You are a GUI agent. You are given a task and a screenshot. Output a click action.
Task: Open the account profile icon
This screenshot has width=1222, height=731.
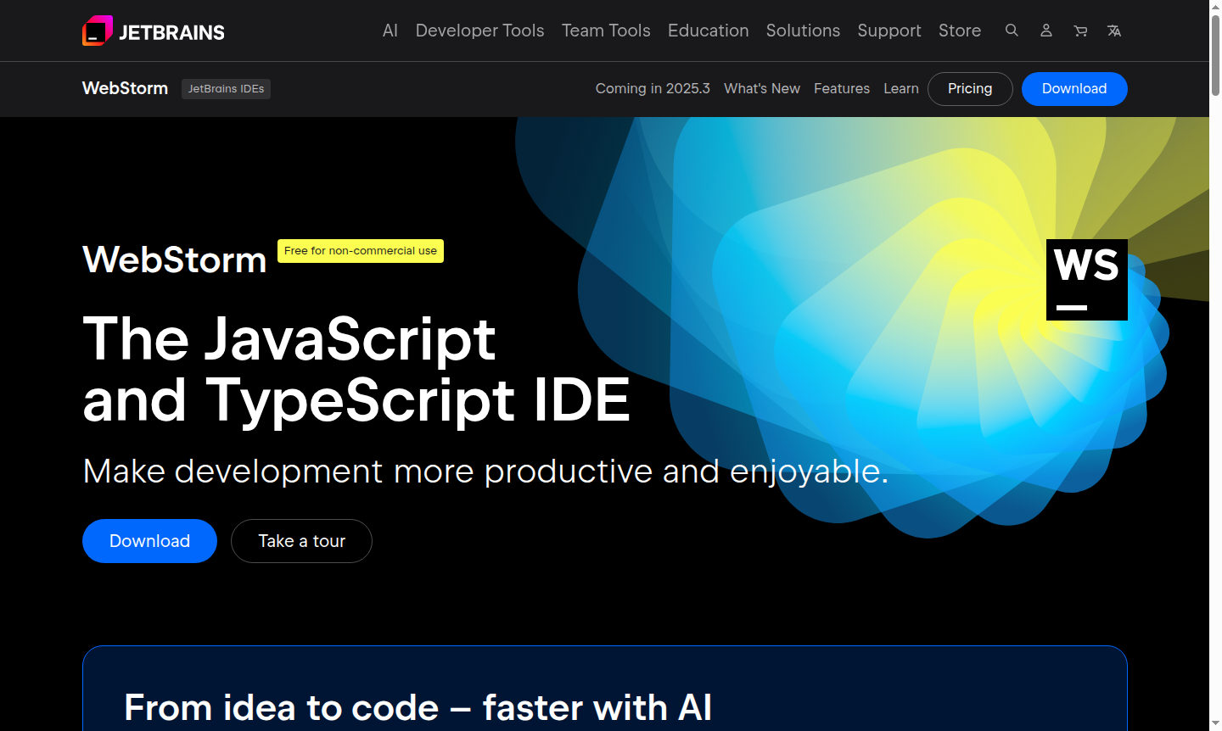[x=1045, y=31]
